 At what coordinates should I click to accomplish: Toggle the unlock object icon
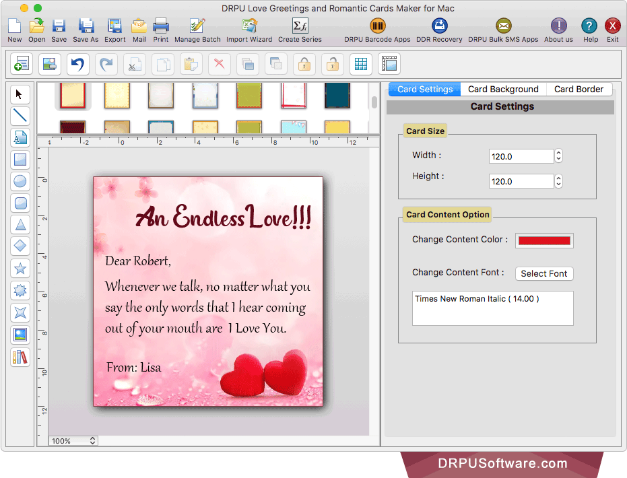point(332,63)
